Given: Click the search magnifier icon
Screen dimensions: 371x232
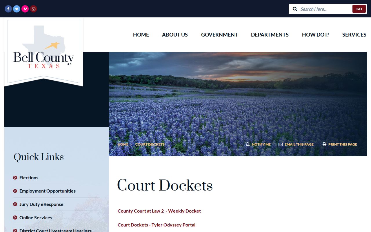Looking at the screenshot, I should click(295, 9).
